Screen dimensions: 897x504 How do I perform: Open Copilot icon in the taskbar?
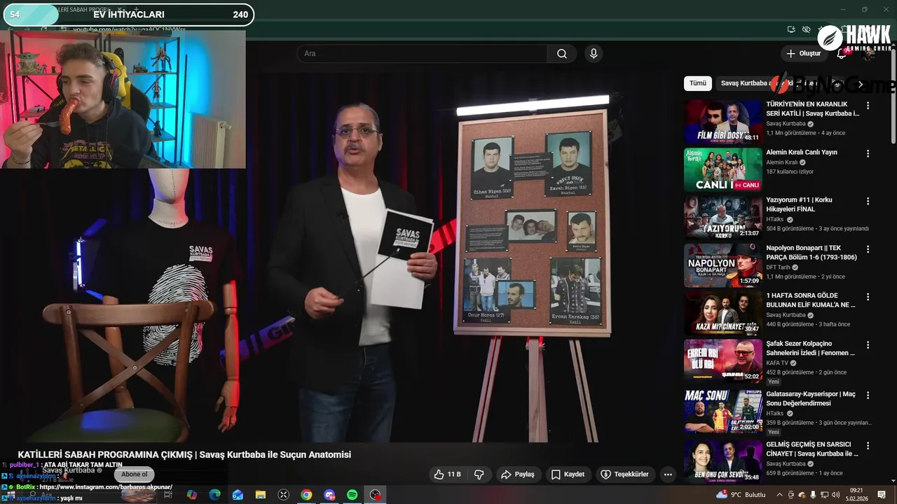pos(191,495)
